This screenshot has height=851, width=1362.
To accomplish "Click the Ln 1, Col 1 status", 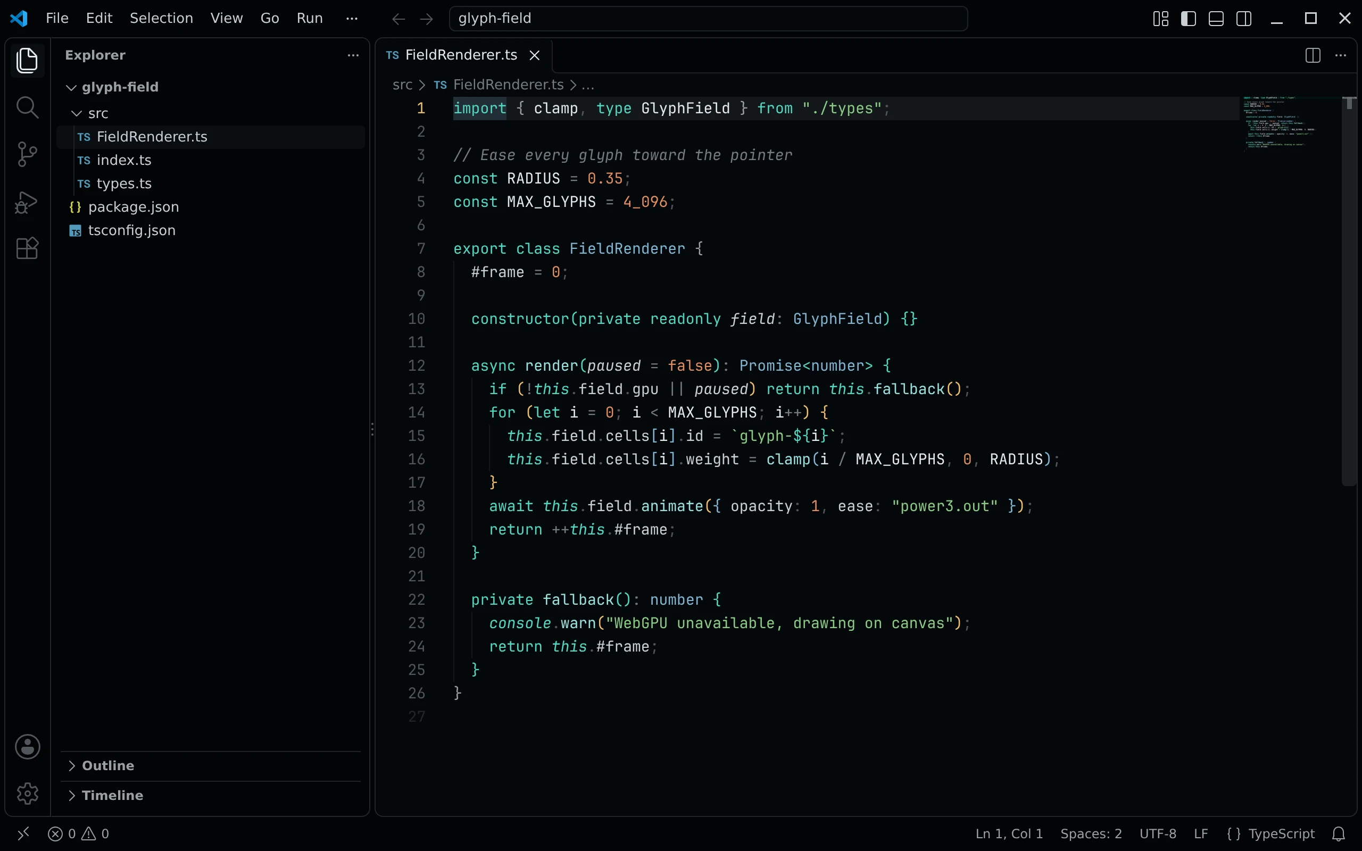I will point(1009,833).
